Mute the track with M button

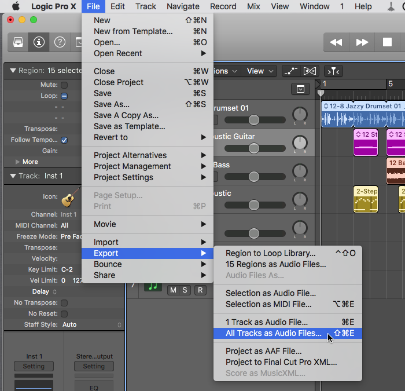[174, 290]
